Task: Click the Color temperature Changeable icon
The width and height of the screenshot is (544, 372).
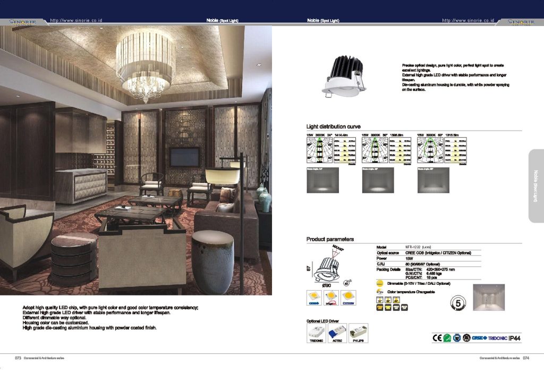Action: 380,292
